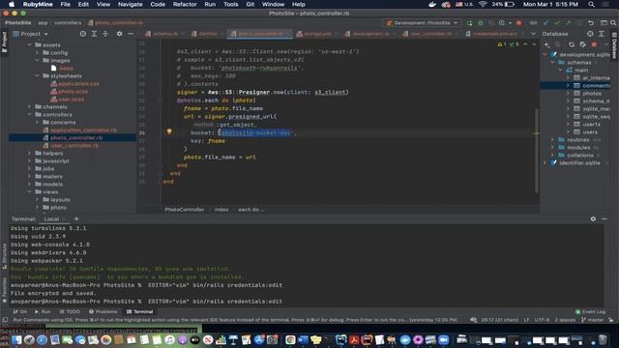Expand the routines node in Database
619x348 pixels.
tap(552, 139)
